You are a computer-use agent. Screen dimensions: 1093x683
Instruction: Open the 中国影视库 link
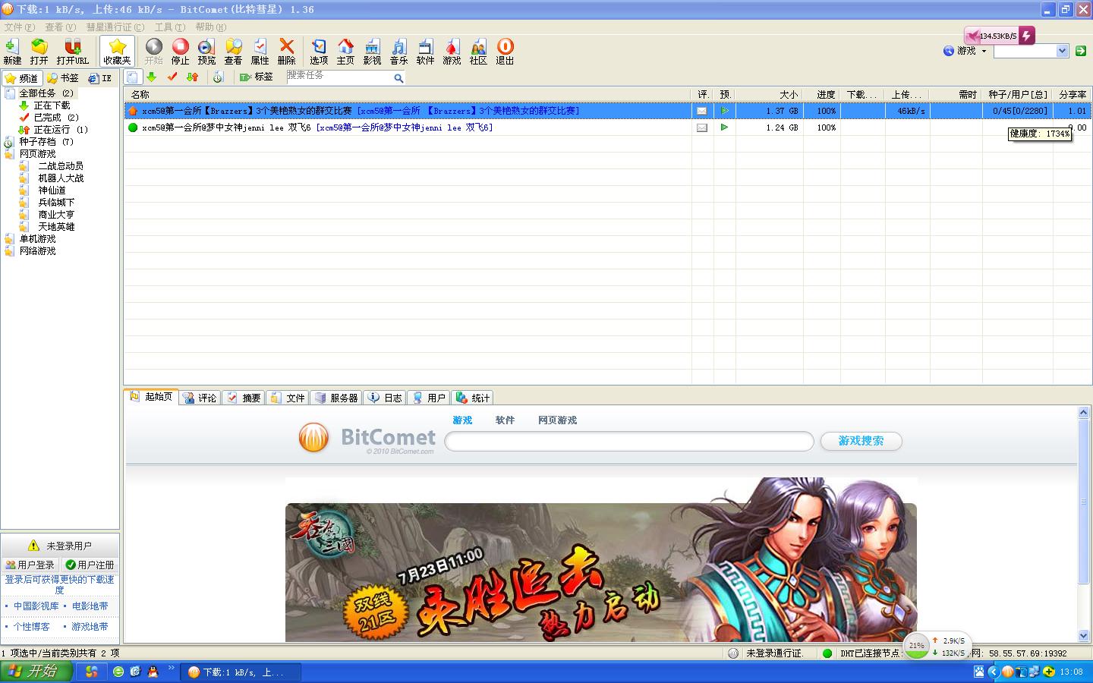pos(36,606)
